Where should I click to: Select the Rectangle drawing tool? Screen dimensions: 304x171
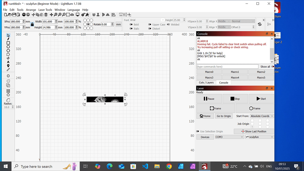8,43
